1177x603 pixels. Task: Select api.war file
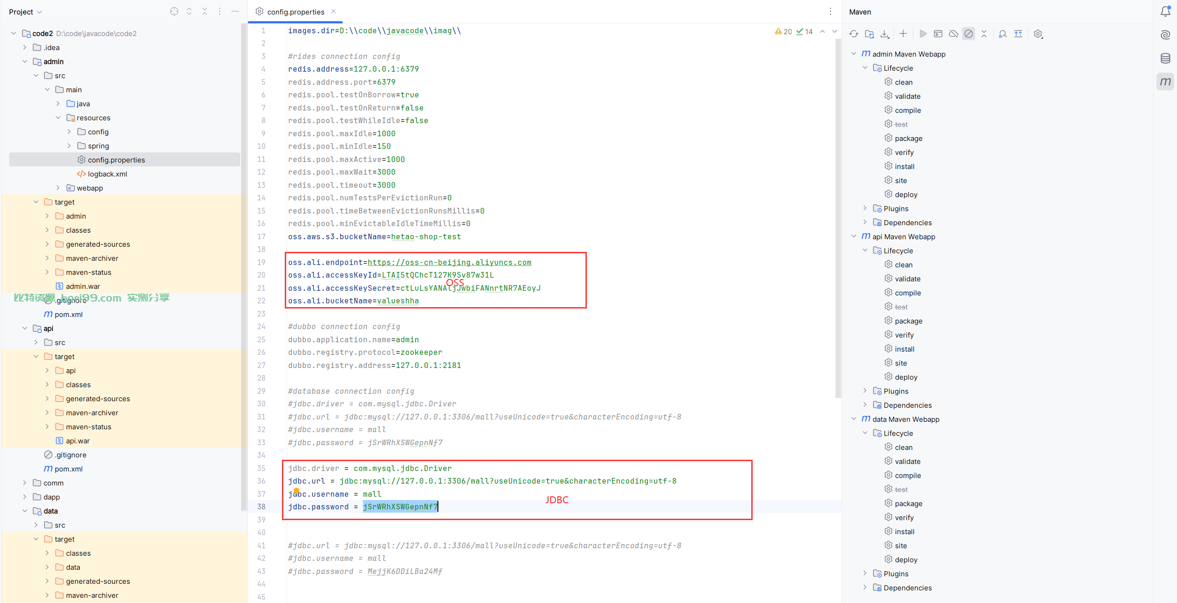pos(78,441)
